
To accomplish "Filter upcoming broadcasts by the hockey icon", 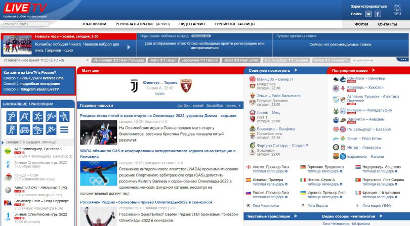I will (x=25, y=116).
